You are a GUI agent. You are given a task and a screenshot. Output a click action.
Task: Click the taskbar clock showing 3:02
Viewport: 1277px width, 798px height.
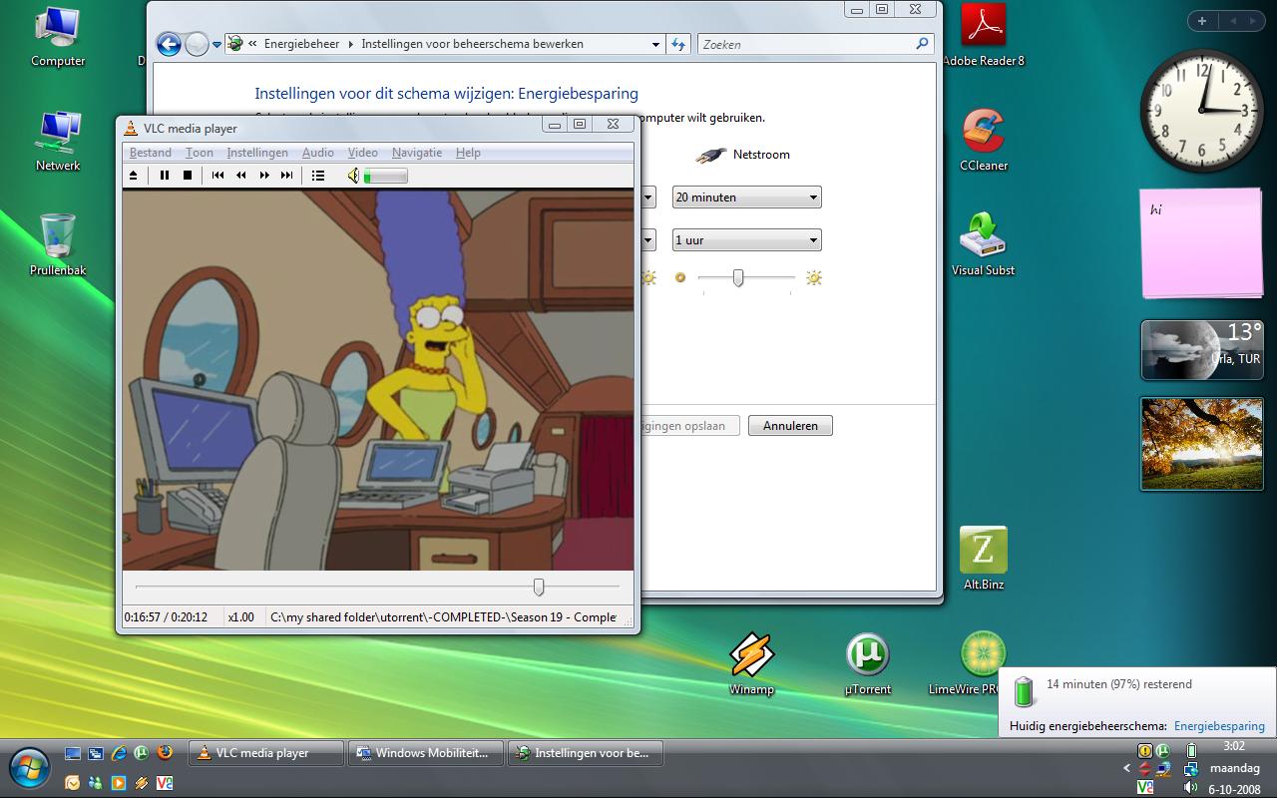point(1234,747)
